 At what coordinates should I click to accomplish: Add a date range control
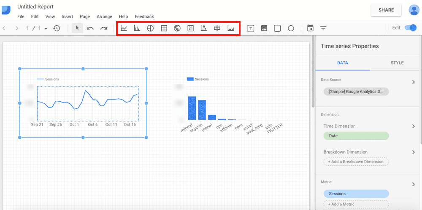pos(310,28)
